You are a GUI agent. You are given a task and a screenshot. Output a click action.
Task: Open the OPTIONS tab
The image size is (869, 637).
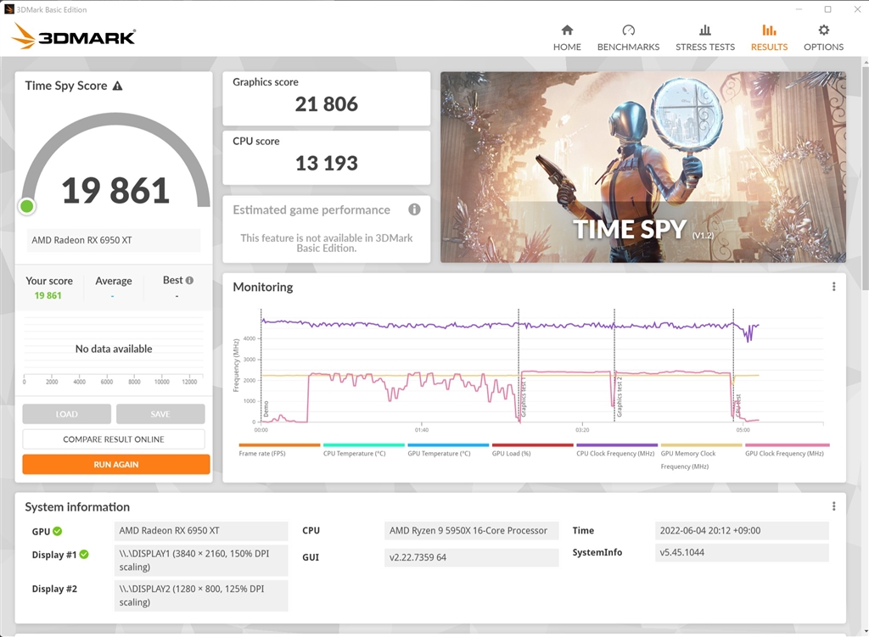[x=823, y=37]
